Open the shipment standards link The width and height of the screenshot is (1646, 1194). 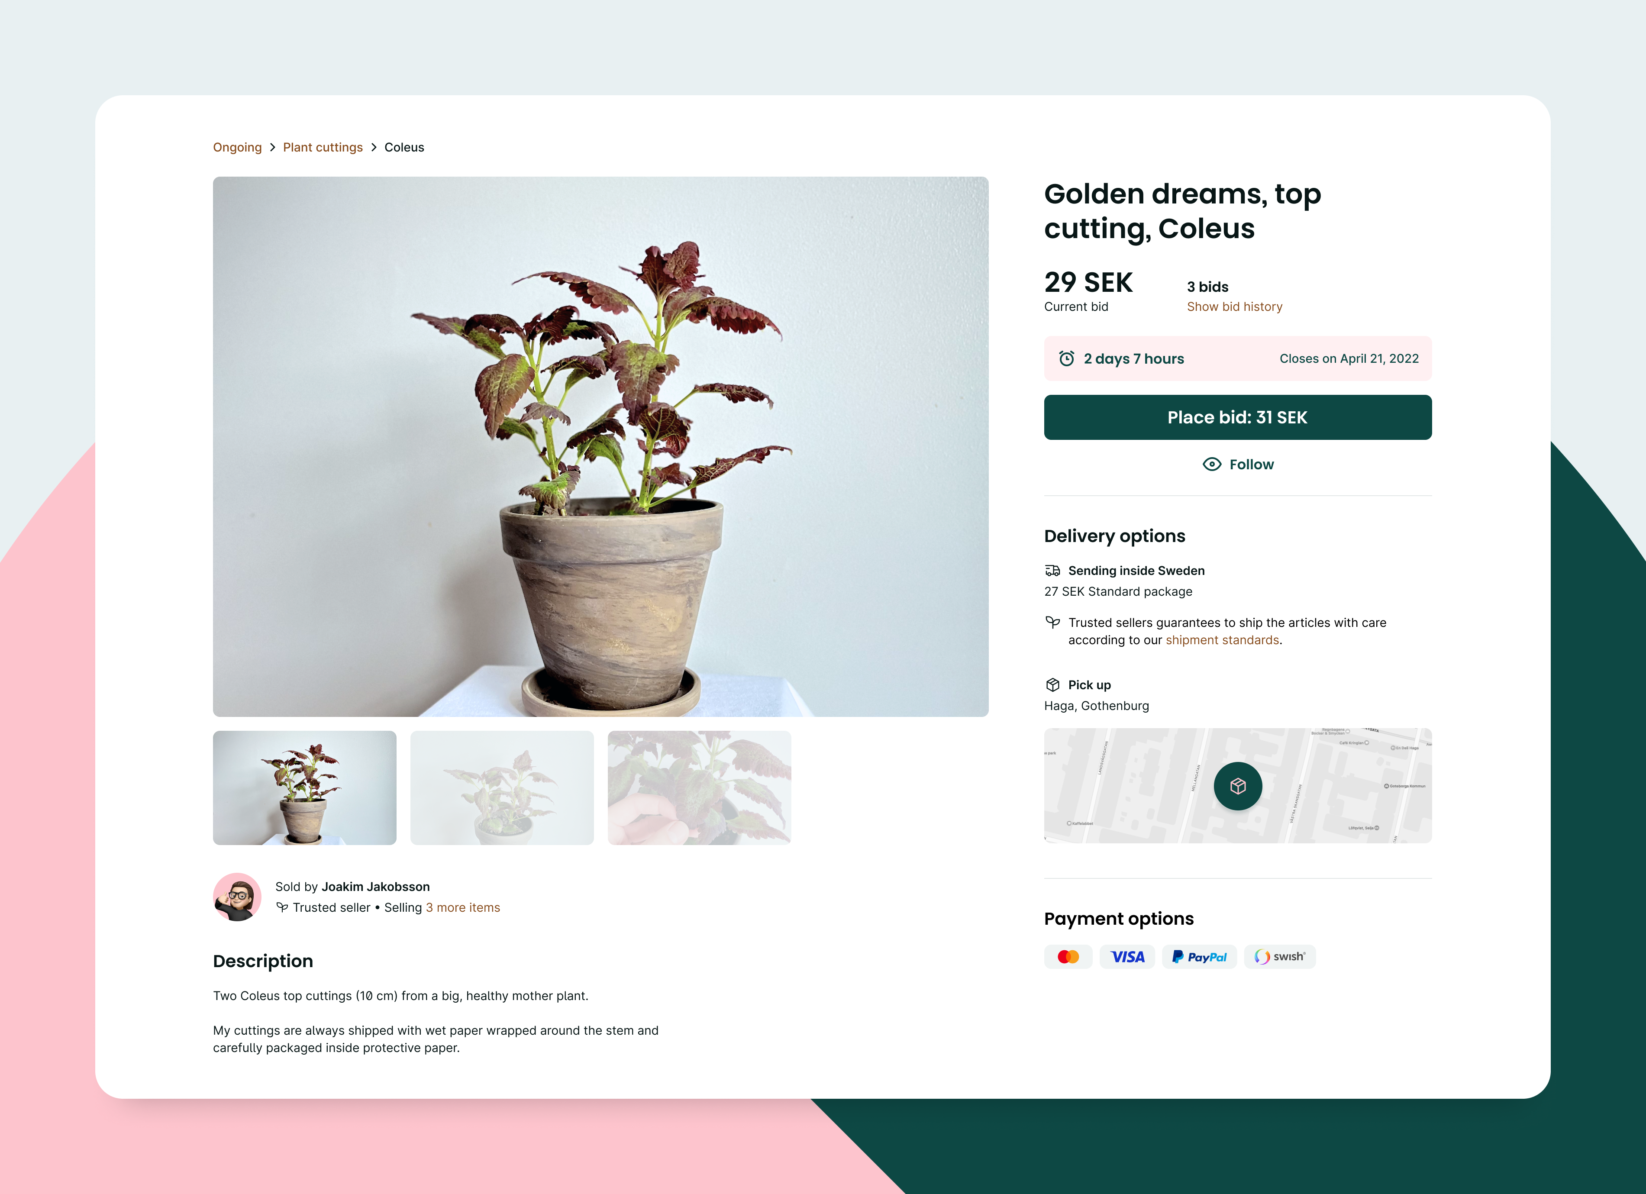click(1222, 640)
